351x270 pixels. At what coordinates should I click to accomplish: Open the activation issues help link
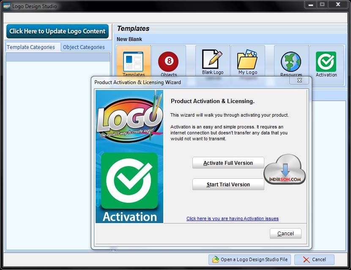pyautogui.click(x=232, y=218)
